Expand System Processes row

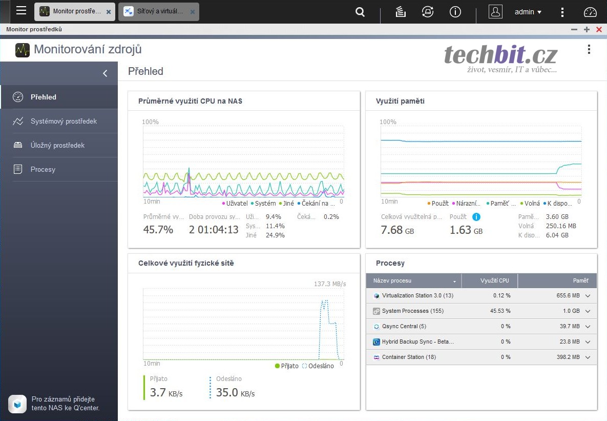[588, 311]
